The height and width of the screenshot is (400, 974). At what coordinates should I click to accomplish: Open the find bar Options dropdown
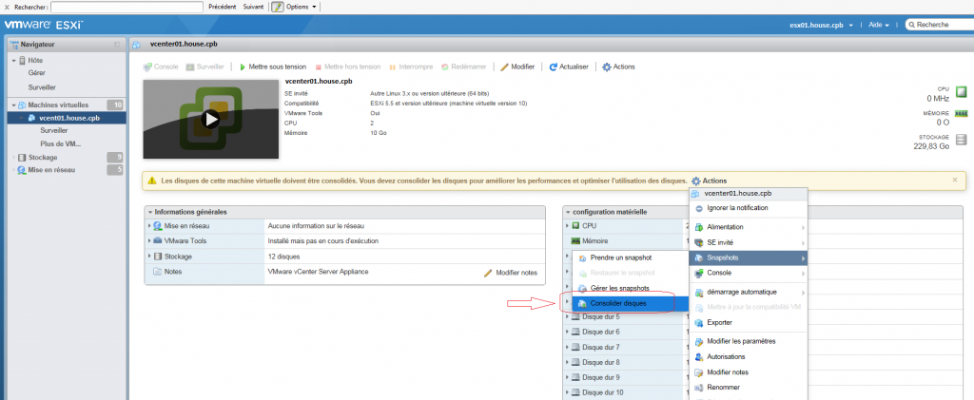pos(302,7)
